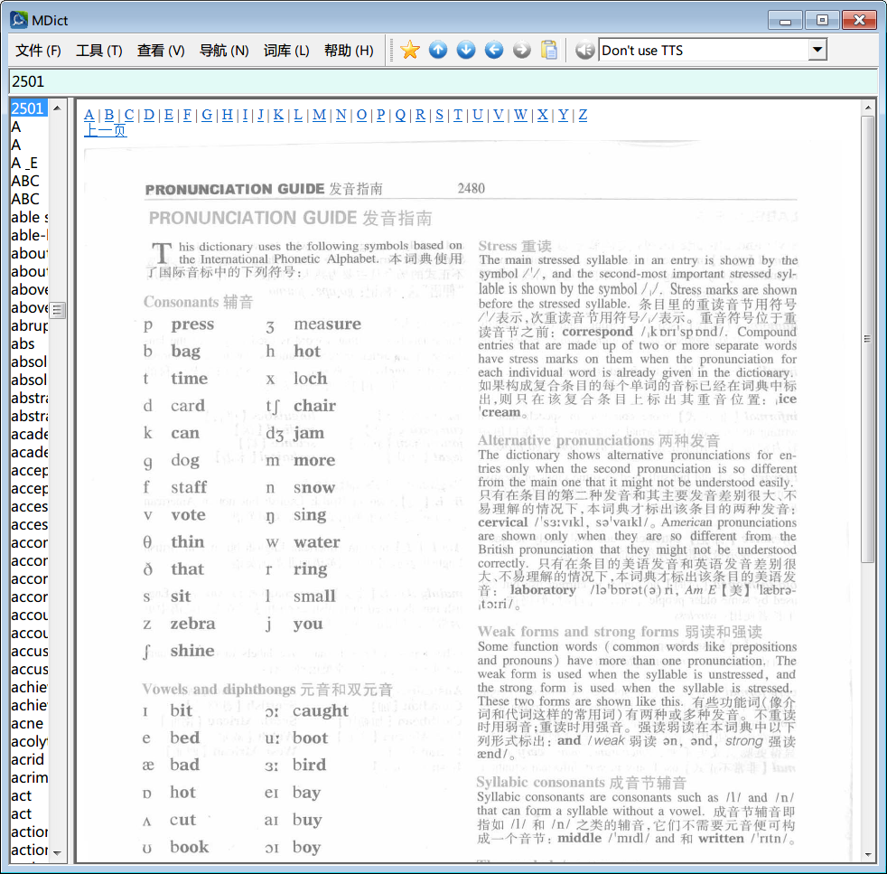Jump to letter A index link
This screenshot has width=887, height=874.
[89, 115]
